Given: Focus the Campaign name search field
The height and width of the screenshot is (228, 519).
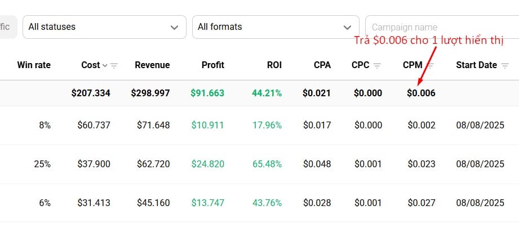Looking at the screenshot, I should click(x=441, y=27).
